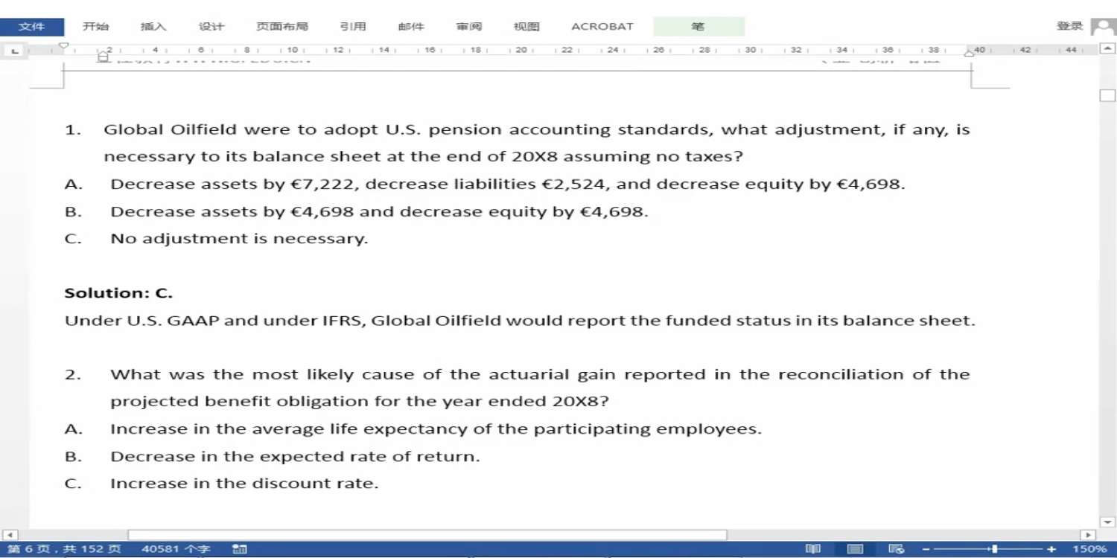
Task: Switch to Print Layout view
Action: coord(856,549)
